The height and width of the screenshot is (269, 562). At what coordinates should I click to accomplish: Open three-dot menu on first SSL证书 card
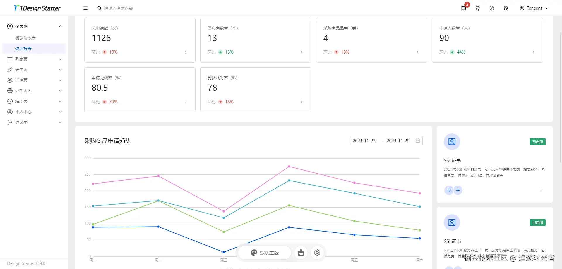coord(541,190)
